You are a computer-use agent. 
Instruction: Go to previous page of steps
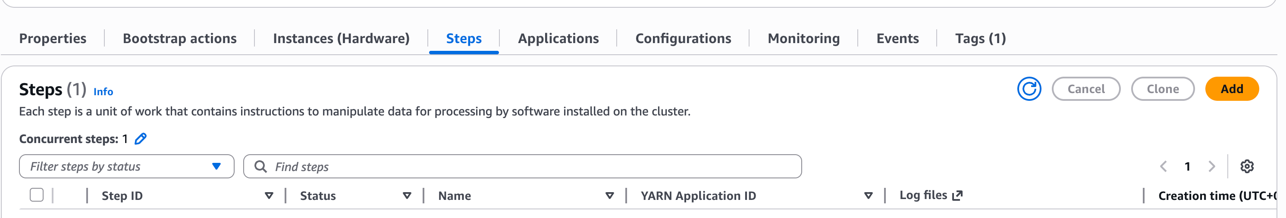point(1163,166)
